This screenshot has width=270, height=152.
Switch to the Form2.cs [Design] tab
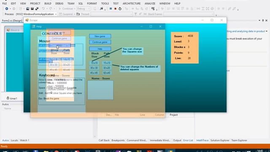pos(12,21)
